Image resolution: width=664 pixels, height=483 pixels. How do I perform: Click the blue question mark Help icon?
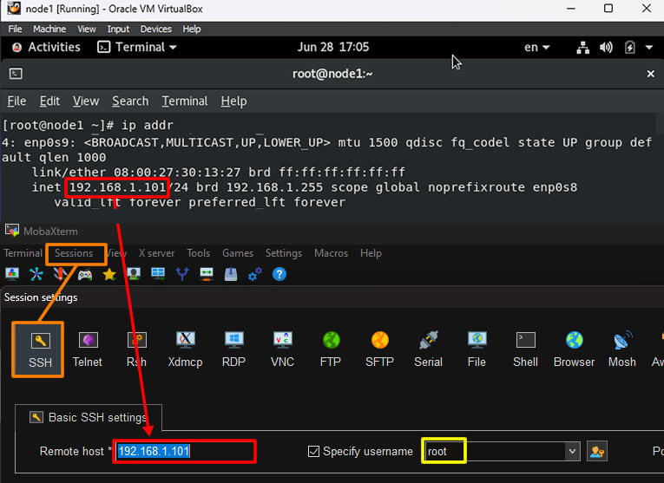click(x=279, y=274)
